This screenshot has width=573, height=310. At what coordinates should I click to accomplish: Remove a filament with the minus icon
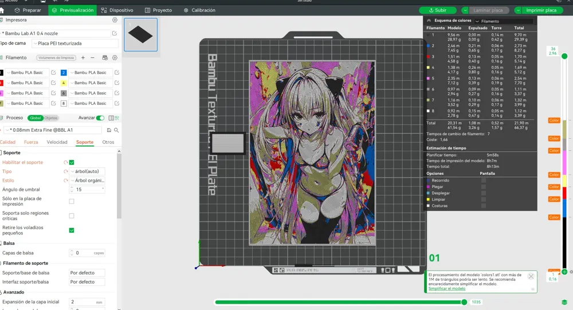click(92, 58)
